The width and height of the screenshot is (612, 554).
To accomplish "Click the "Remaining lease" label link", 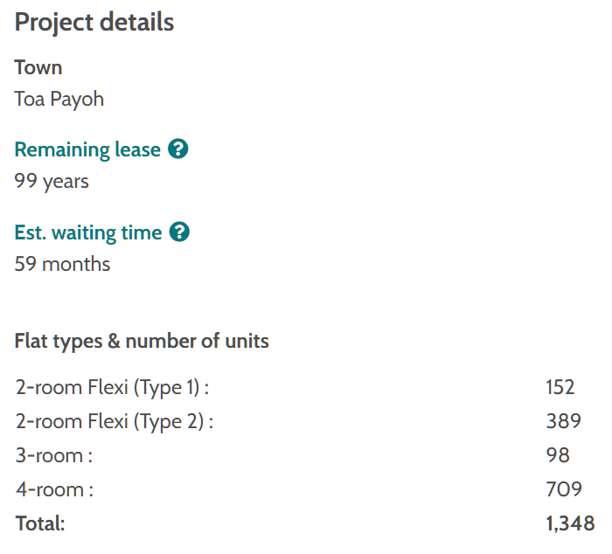I will (87, 149).
